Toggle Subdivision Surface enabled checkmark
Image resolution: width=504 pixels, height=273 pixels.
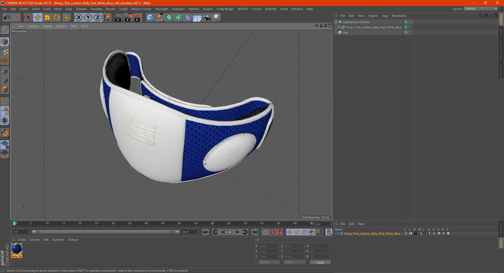coord(412,22)
